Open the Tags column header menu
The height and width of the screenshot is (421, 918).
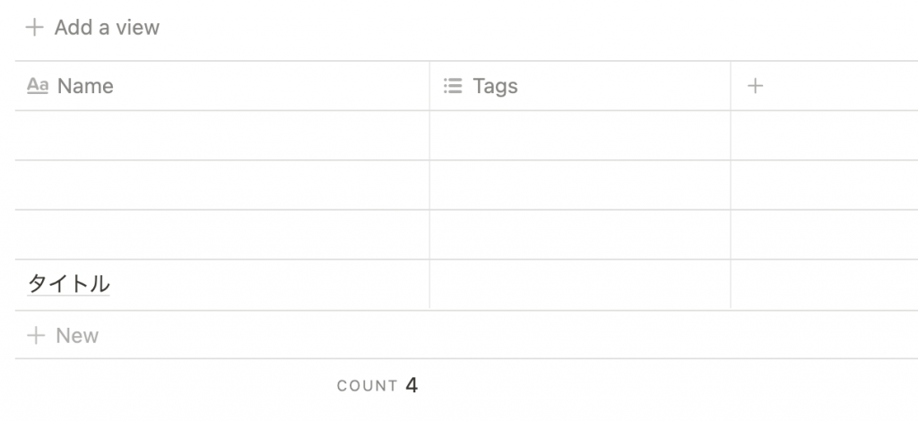(x=580, y=86)
